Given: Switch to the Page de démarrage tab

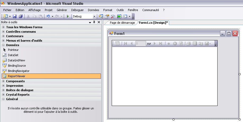Looking at the screenshot, I should click(x=122, y=23).
